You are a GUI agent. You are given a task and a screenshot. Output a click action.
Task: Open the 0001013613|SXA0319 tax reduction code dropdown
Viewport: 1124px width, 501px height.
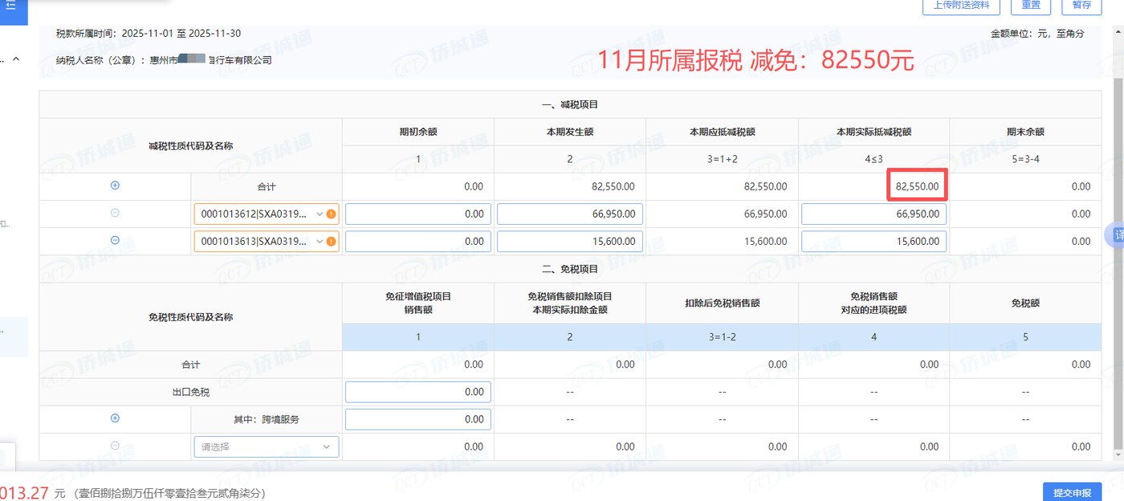[x=266, y=242]
